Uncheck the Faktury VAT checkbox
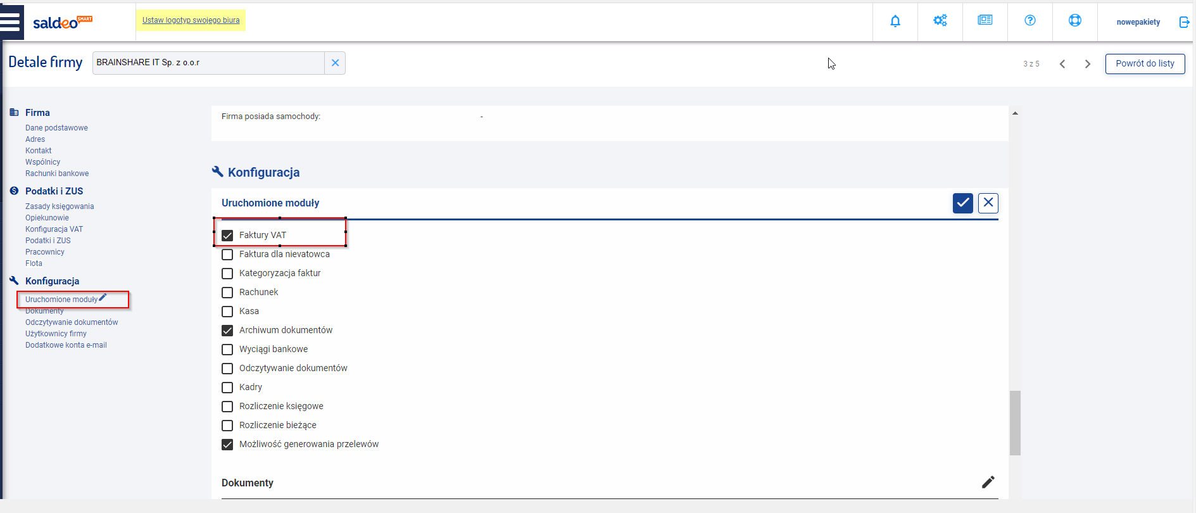 point(227,236)
